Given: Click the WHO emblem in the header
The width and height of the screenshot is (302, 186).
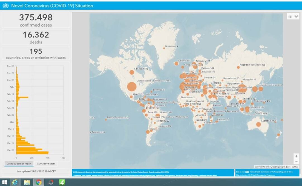Looking at the screenshot, I should (5, 6).
